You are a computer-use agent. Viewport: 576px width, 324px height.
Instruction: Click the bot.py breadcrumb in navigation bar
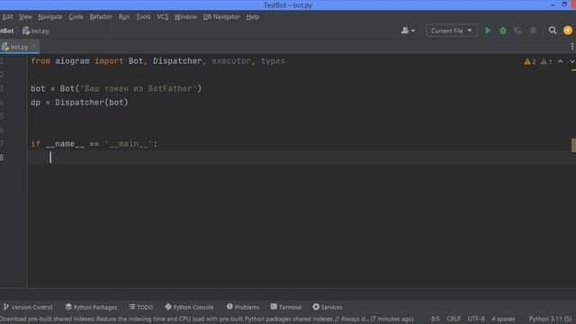(36, 31)
